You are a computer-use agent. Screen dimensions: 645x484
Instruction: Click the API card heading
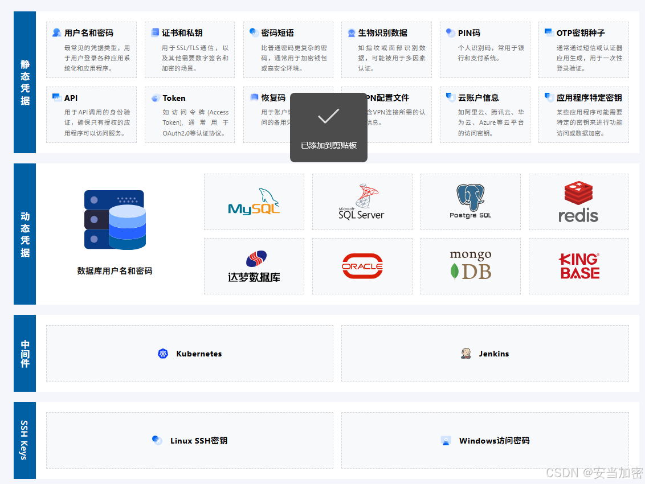[x=71, y=98]
